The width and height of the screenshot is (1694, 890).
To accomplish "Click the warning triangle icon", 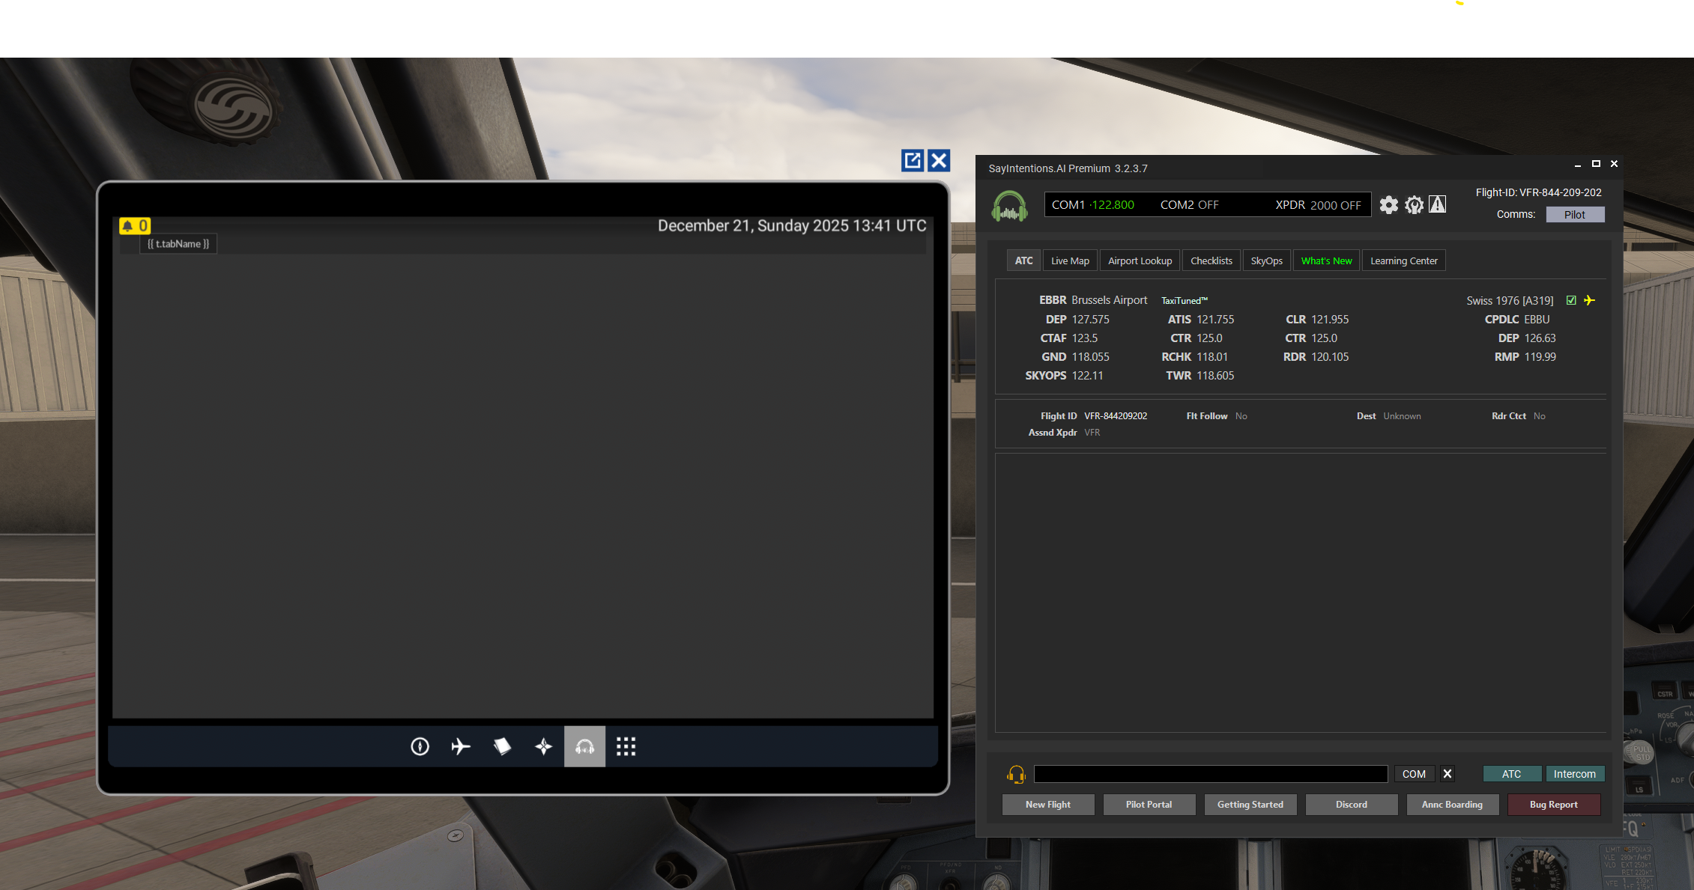I will (x=1437, y=204).
